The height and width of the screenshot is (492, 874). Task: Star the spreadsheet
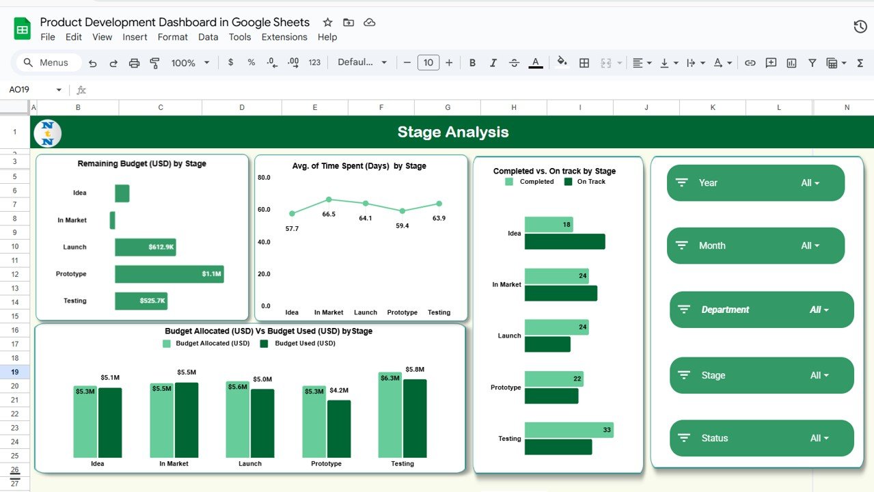click(327, 22)
